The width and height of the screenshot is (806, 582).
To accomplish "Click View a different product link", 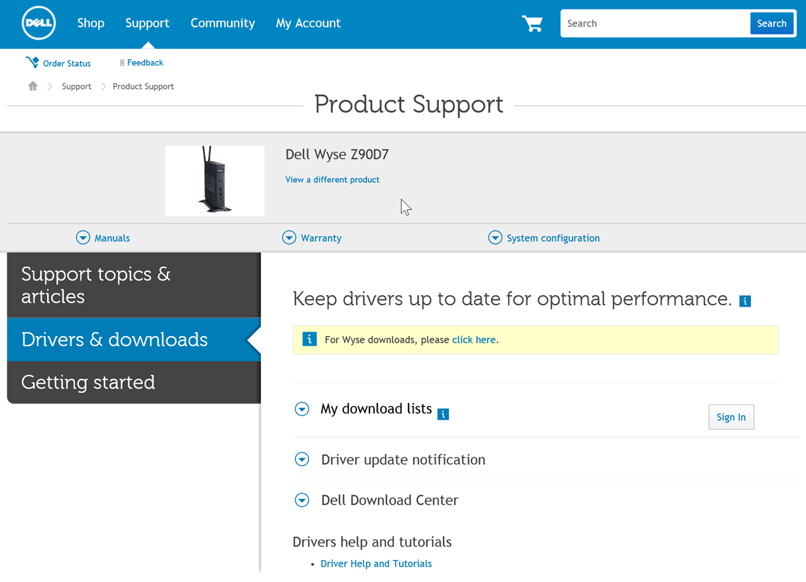I will pos(332,180).
